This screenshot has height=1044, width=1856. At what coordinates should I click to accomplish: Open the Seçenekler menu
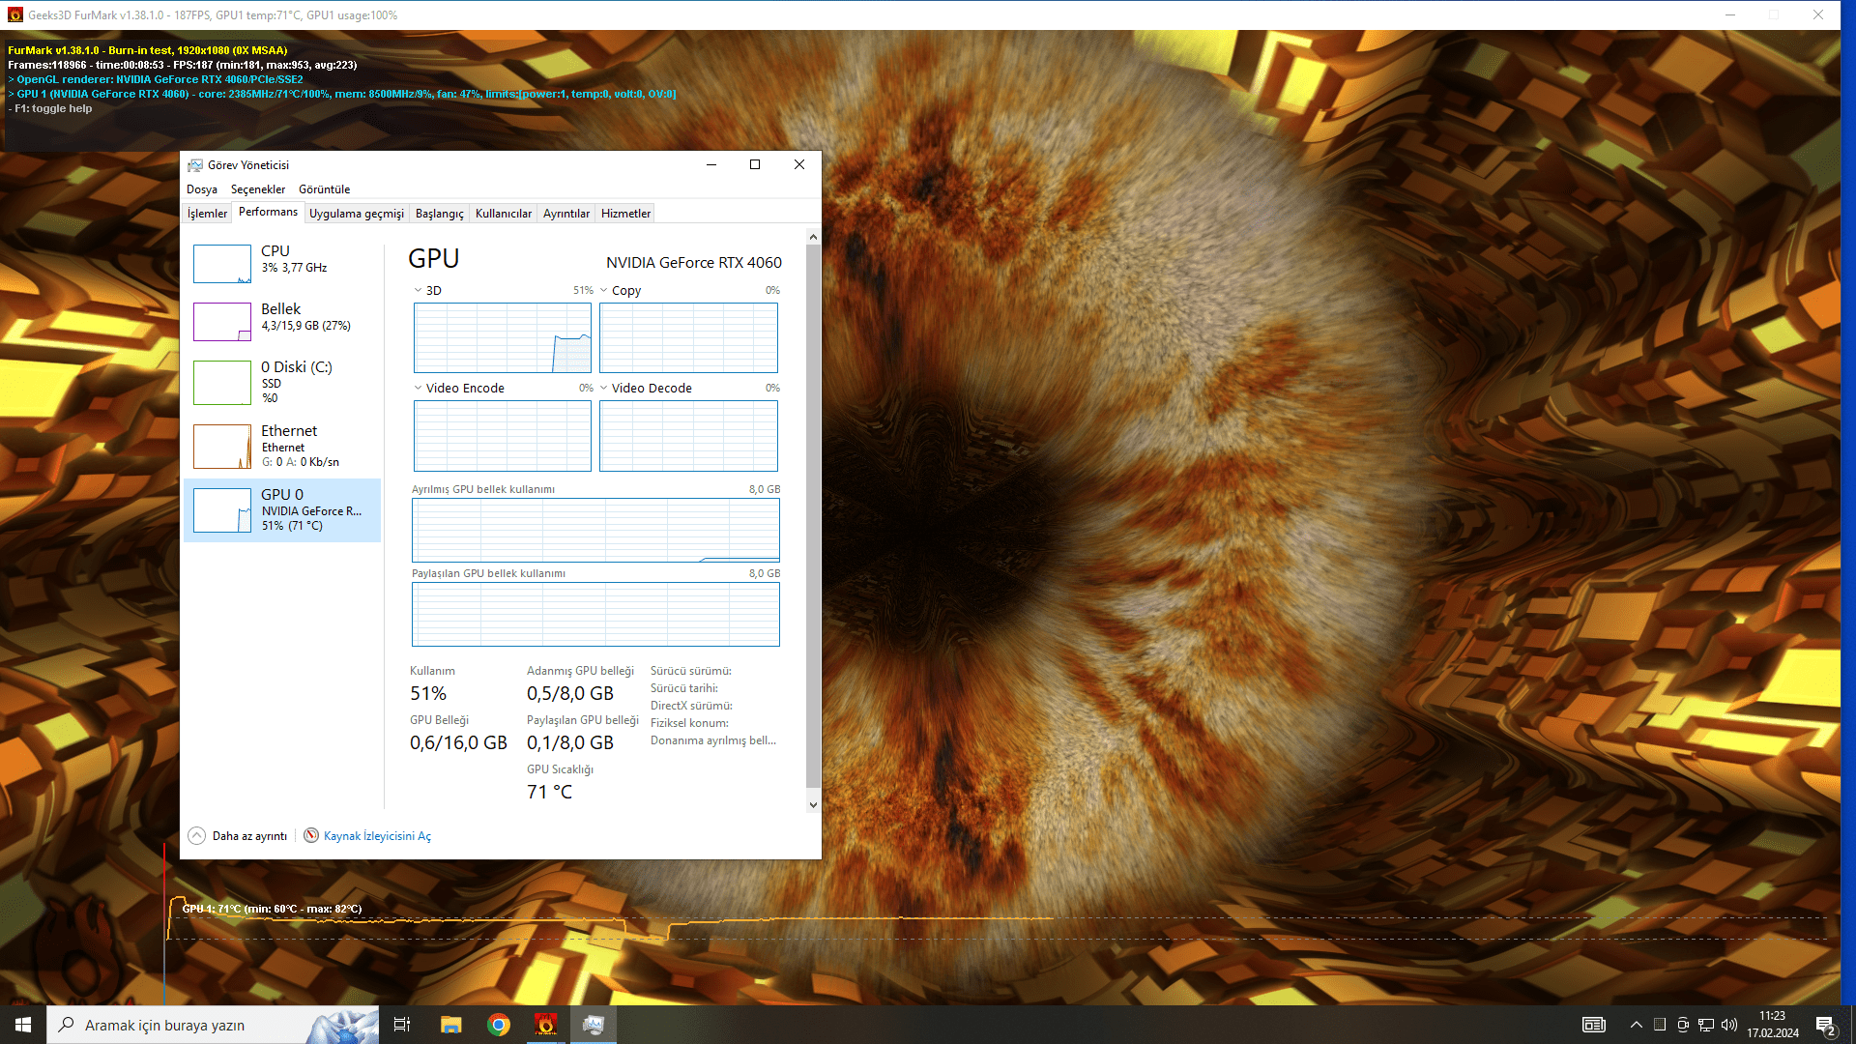(258, 189)
